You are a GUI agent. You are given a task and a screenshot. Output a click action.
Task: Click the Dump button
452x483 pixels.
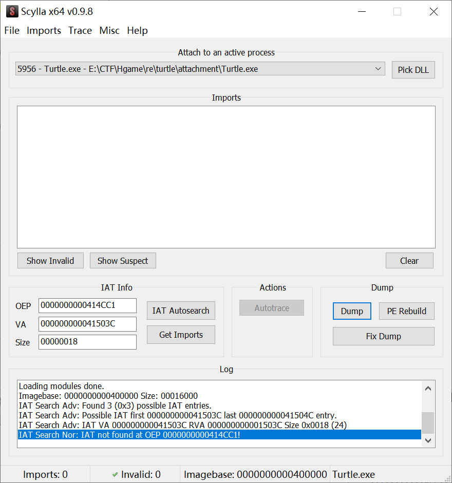(352, 311)
